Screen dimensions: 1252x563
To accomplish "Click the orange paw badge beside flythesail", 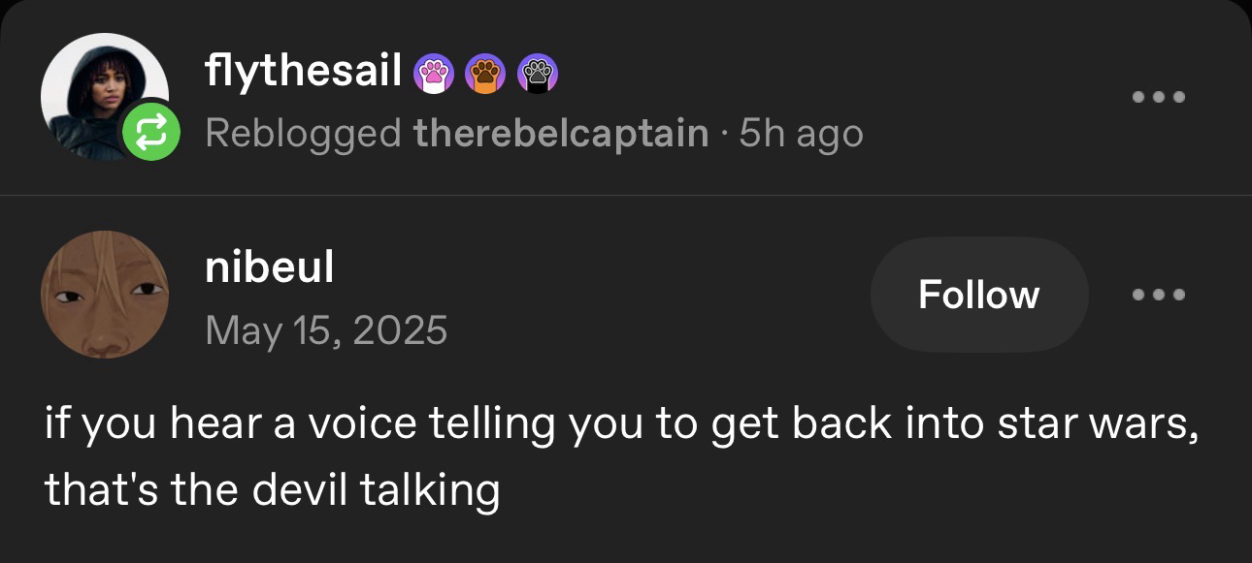I will click(x=485, y=73).
